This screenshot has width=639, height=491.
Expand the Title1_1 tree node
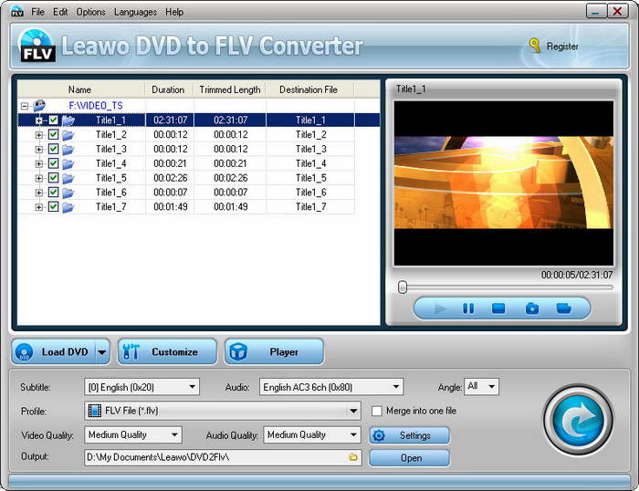coord(39,120)
